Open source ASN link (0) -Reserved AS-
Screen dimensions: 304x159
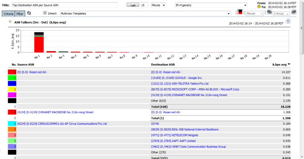pos(32,72)
